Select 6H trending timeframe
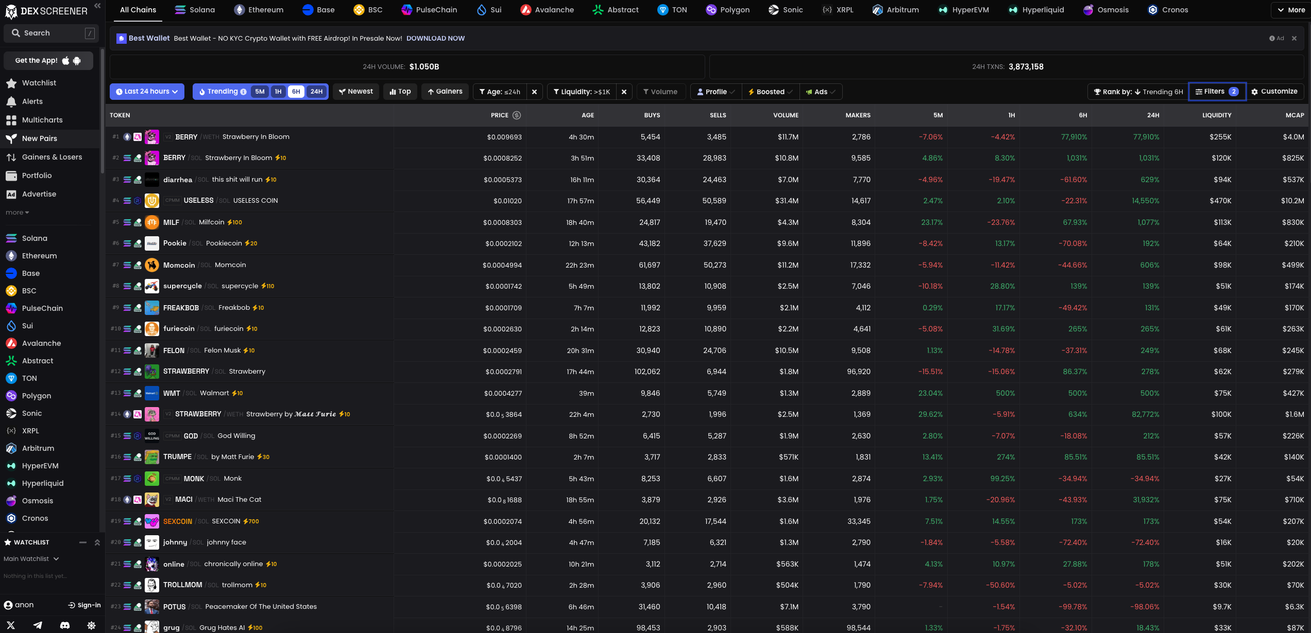Viewport: 1311px width, 633px height. (296, 92)
